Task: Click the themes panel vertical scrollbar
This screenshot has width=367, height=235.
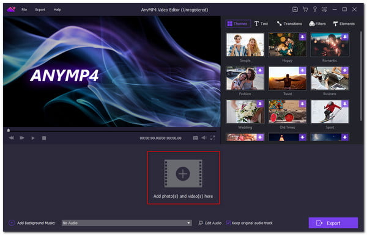Action: point(361,76)
